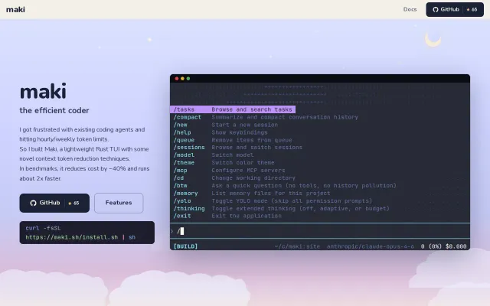
Task: Click the https://maki.sh/install.sh text
Action: click(x=72, y=237)
